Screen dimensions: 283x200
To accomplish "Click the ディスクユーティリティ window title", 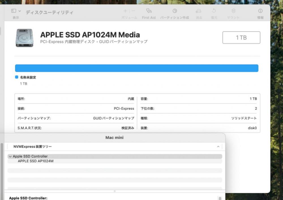I will (x=50, y=12).
